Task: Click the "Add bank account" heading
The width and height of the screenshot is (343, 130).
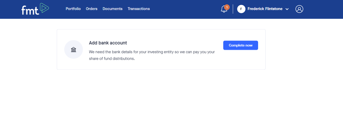Action: pyautogui.click(x=108, y=43)
